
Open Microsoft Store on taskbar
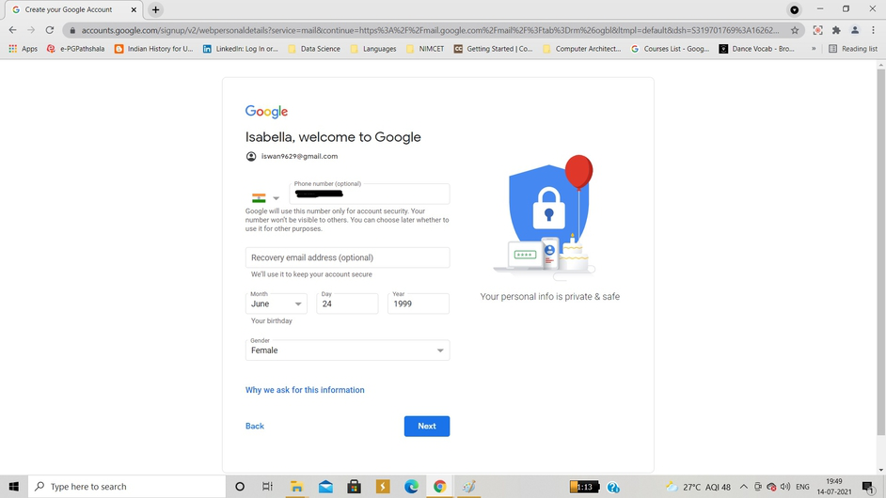(355, 486)
